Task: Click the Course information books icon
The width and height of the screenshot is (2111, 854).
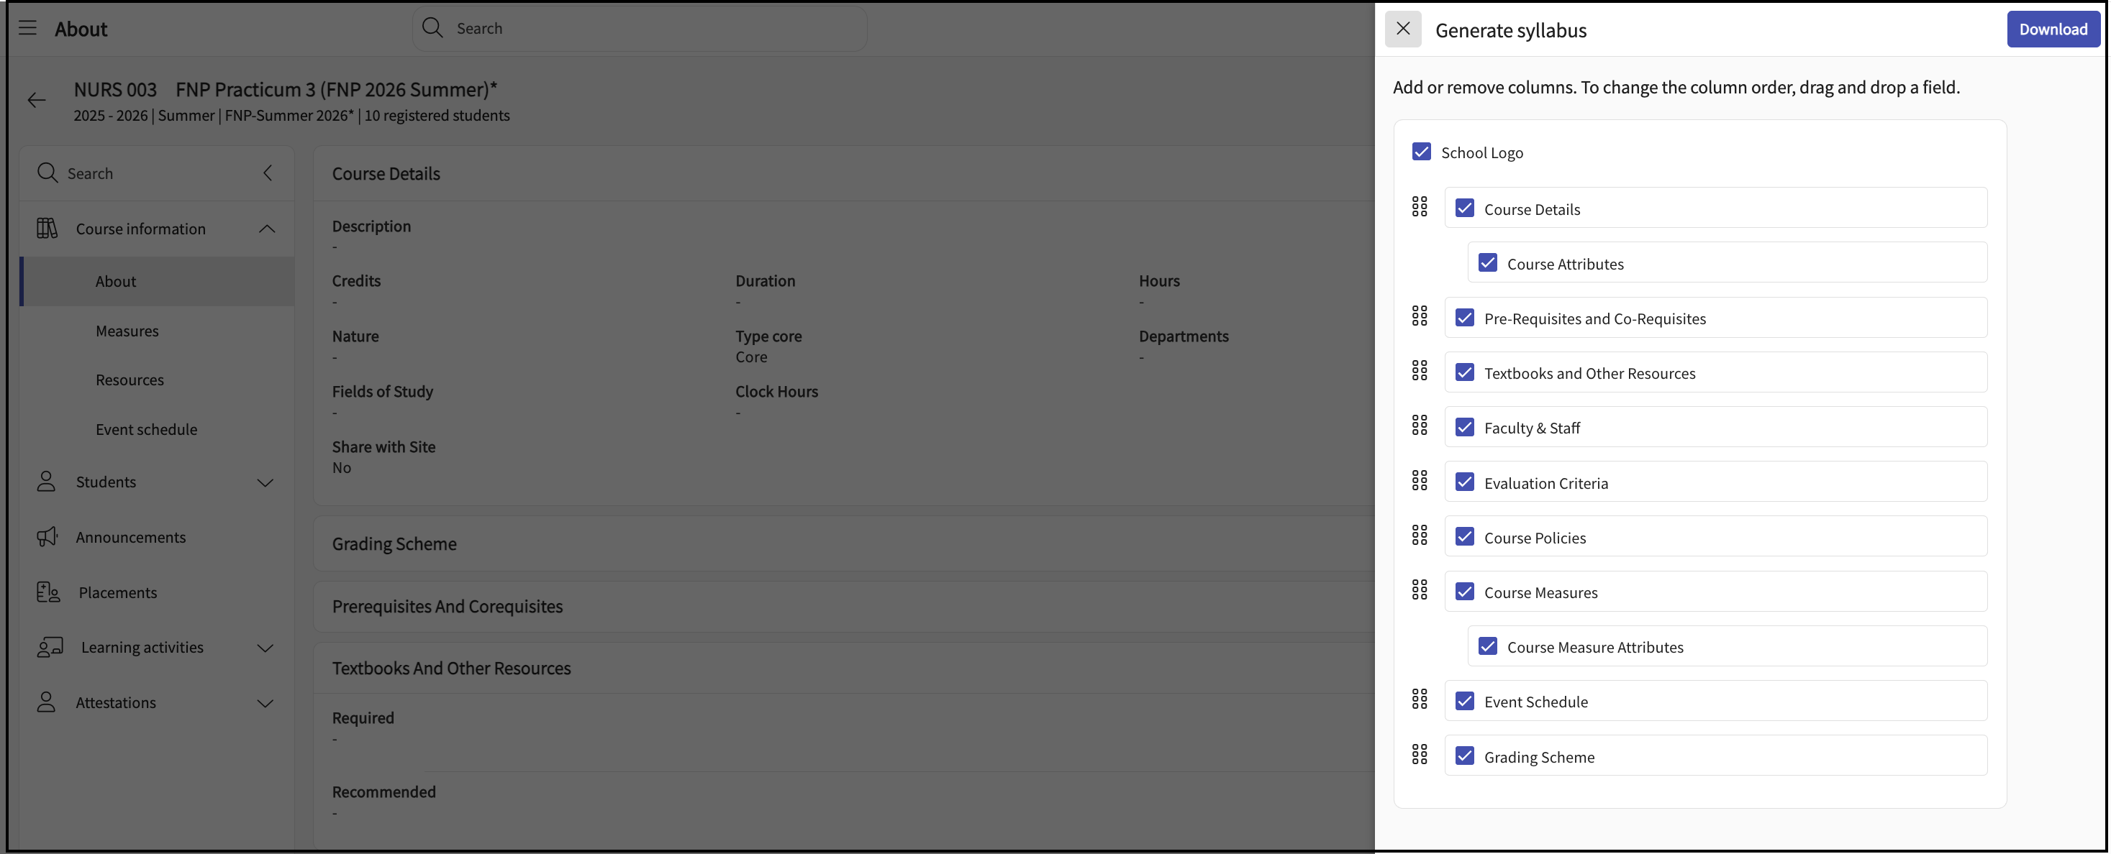Action: pyautogui.click(x=47, y=229)
